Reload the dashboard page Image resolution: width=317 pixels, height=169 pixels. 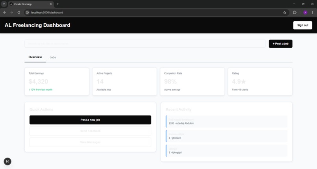(x=19, y=13)
